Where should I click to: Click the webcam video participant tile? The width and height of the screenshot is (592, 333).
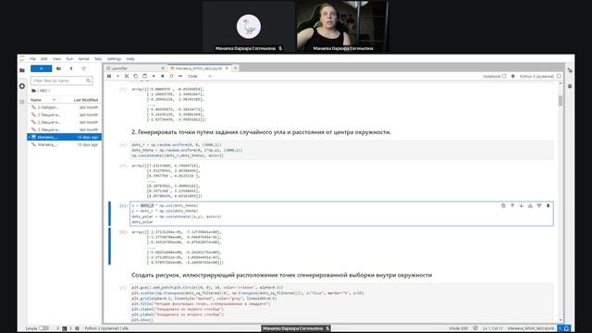pos(342,27)
